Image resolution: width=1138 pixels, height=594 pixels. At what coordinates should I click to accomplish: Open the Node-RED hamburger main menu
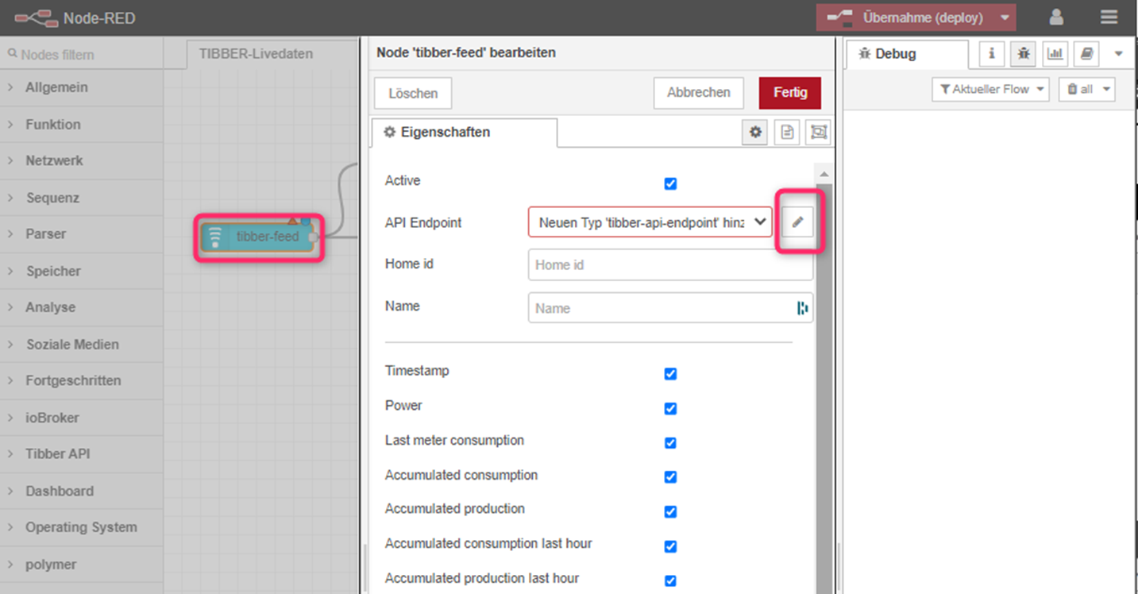click(1109, 17)
